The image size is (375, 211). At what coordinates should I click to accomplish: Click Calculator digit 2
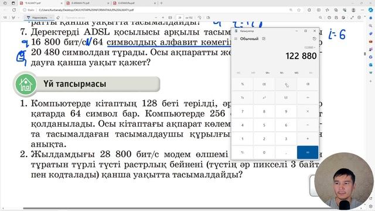click(x=264, y=139)
